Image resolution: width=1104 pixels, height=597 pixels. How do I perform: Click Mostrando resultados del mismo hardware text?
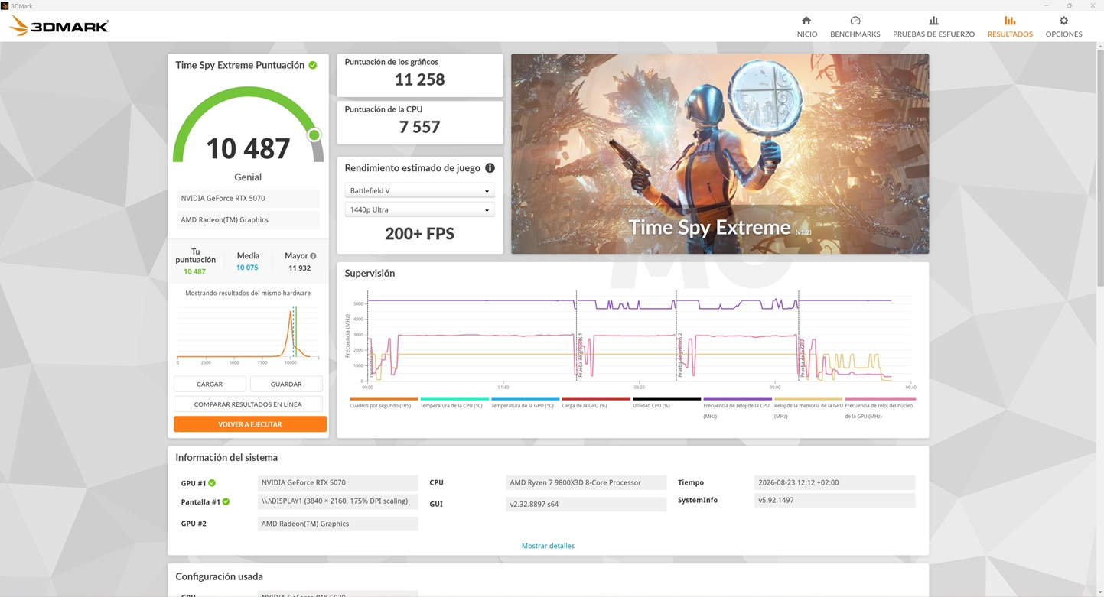(248, 293)
